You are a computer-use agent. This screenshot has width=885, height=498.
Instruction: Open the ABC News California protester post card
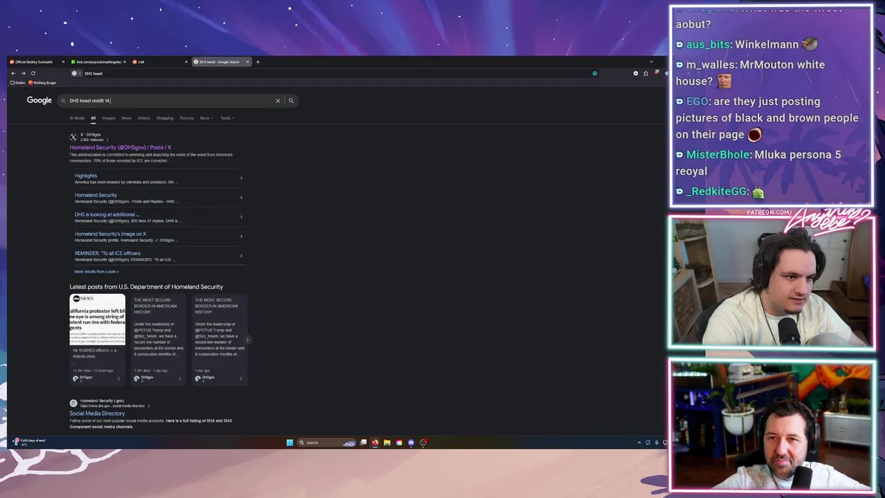pos(97,338)
